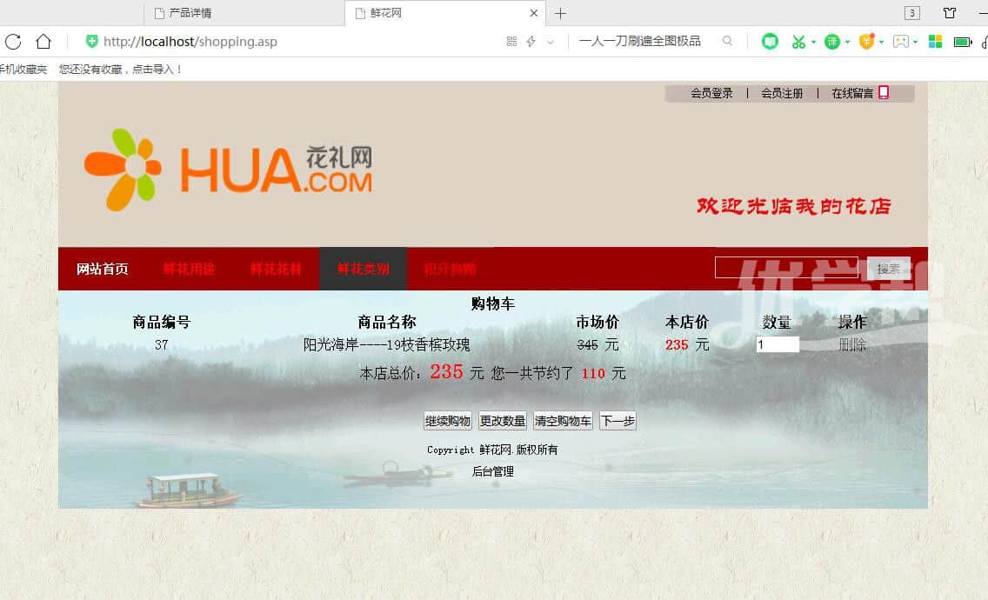Open a new tab with plus button
This screenshot has width=988, height=600.
[560, 13]
